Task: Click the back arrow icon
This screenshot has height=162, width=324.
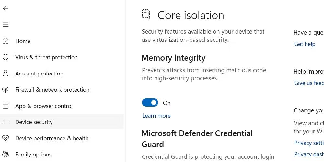Action: (x=6, y=8)
